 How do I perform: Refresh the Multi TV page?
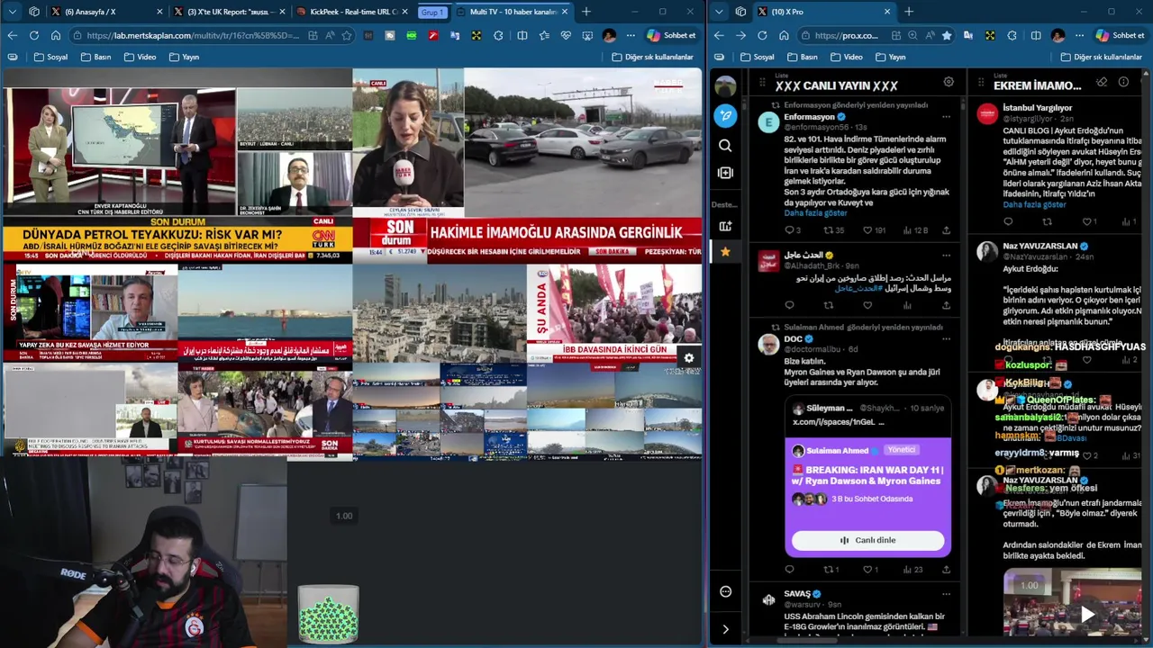pyautogui.click(x=34, y=35)
